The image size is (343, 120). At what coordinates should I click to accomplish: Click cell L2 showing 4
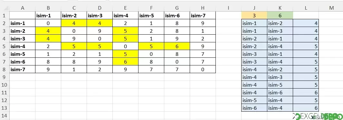pyautogui.click(x=306, y=23)
